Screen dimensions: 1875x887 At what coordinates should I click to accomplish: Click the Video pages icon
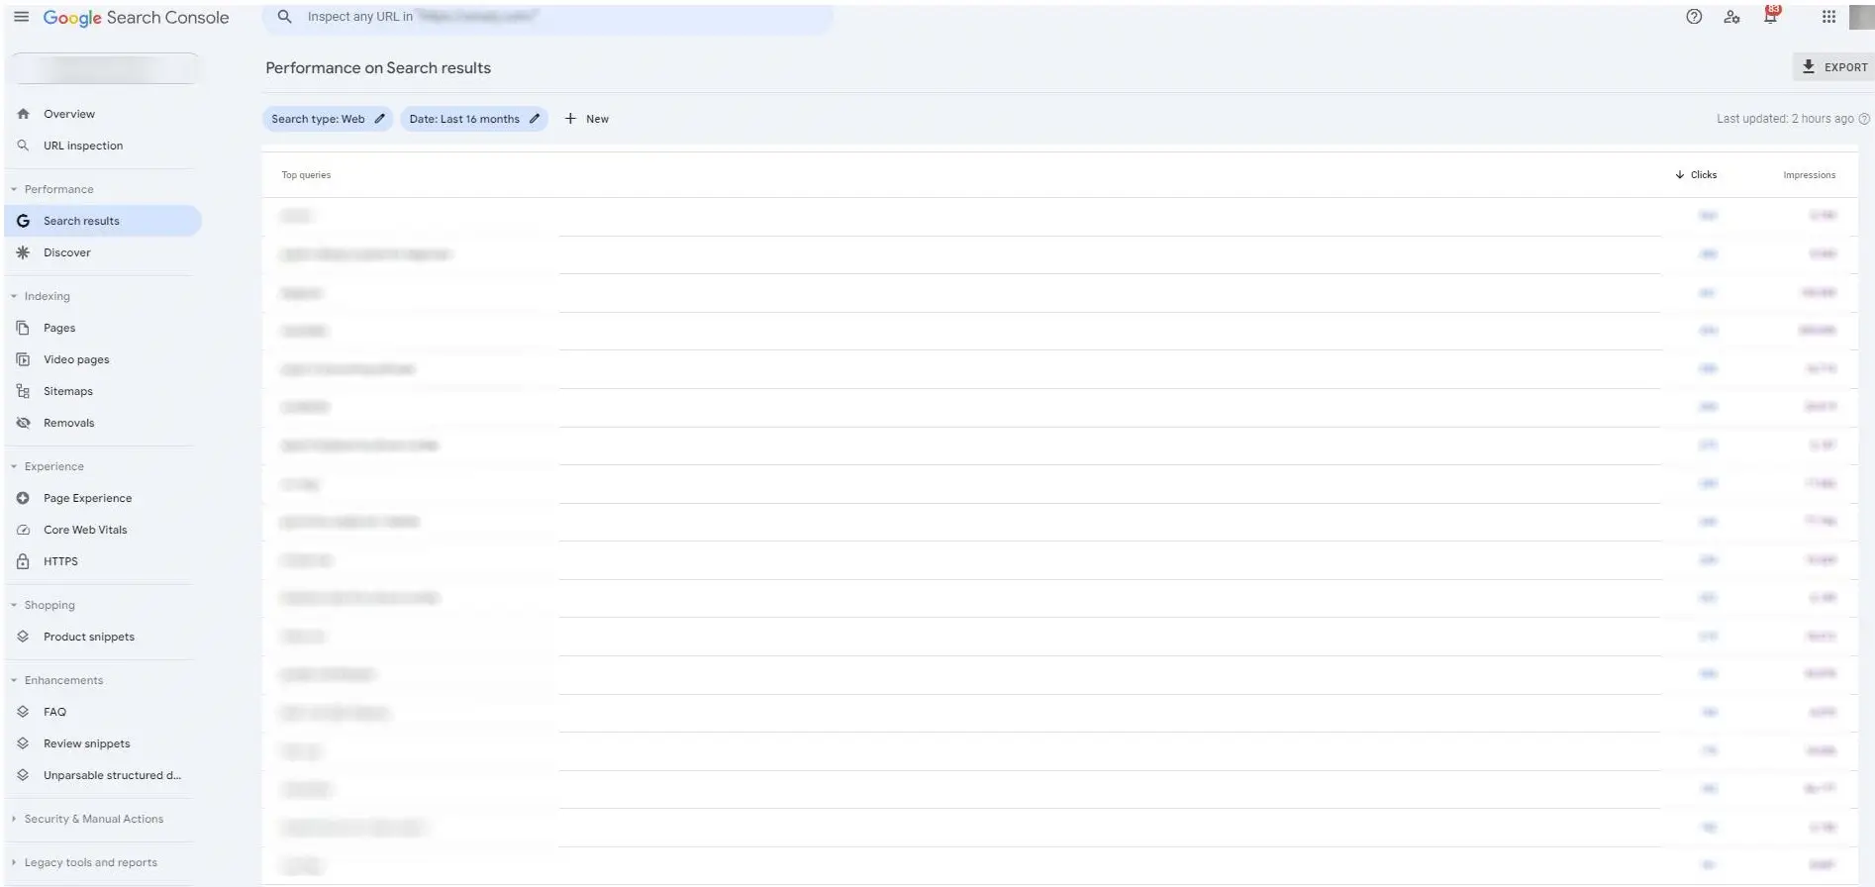23,359
